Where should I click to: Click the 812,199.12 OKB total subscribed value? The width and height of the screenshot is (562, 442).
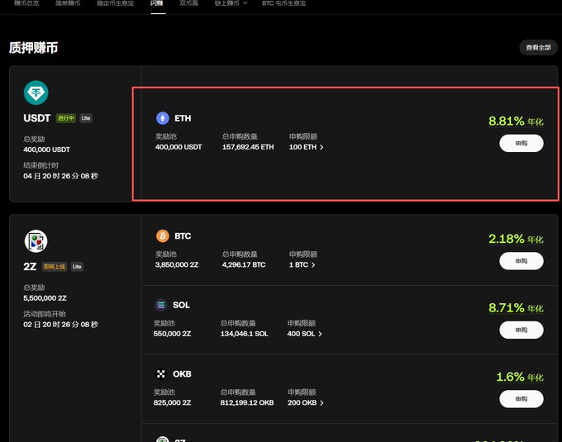coord(247,403)
